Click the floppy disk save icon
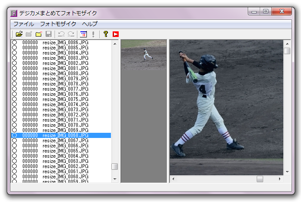This screenshot has width=301, height=202. click(x=49, y=34)
